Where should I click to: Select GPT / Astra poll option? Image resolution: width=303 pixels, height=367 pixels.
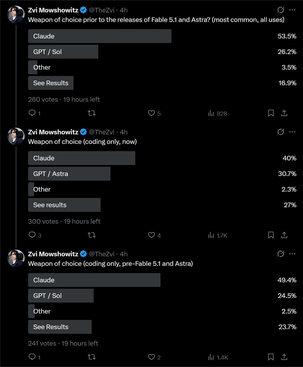[162, 174]
